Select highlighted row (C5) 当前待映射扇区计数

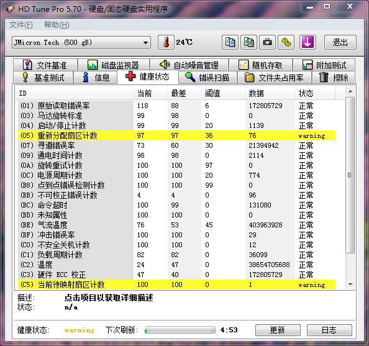click(x=176, y=285)
